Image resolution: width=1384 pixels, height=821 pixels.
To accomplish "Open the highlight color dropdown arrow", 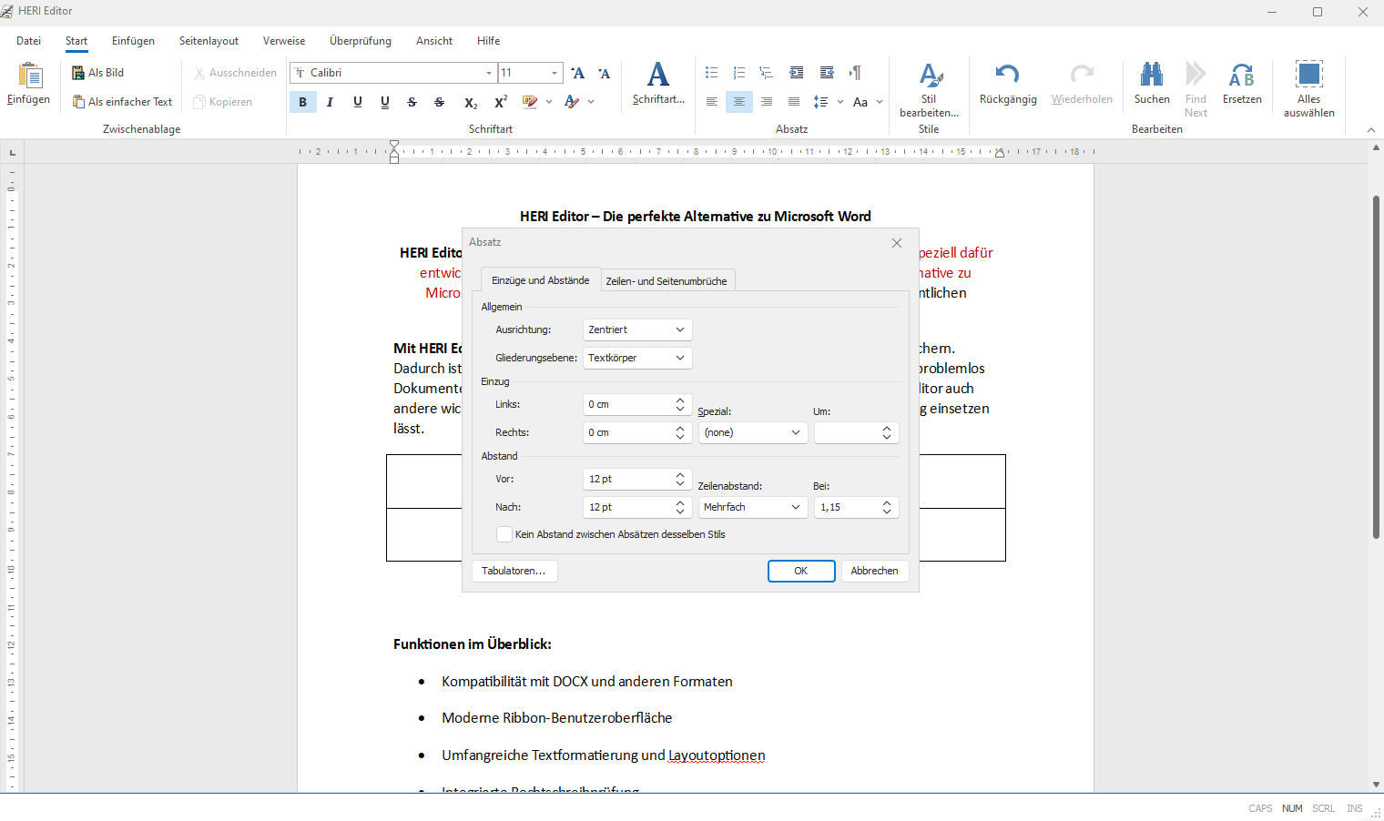I will click(x=549, y=102).
